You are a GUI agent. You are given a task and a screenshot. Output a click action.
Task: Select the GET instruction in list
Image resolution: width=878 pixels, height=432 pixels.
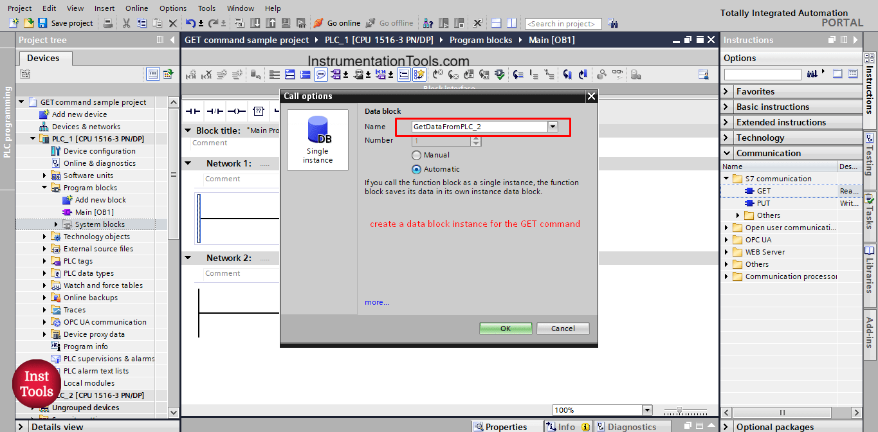764,191
